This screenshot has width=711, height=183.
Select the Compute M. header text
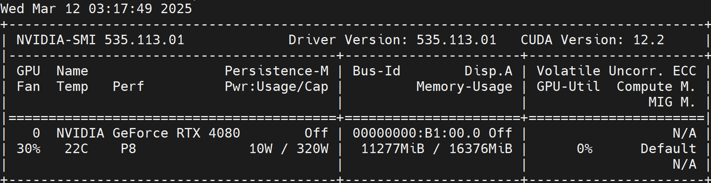tap(656, 87)
